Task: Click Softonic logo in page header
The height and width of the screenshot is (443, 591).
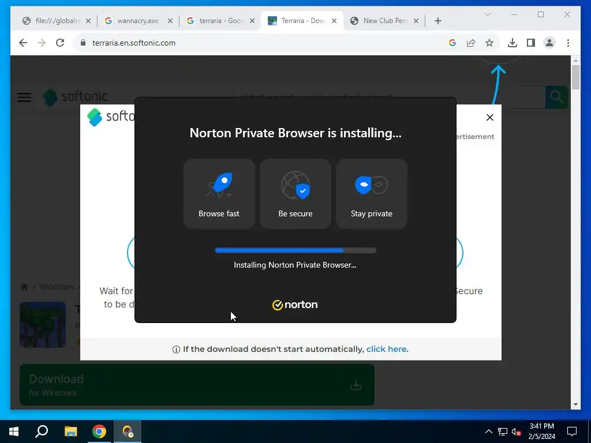Action: point(75,97)
